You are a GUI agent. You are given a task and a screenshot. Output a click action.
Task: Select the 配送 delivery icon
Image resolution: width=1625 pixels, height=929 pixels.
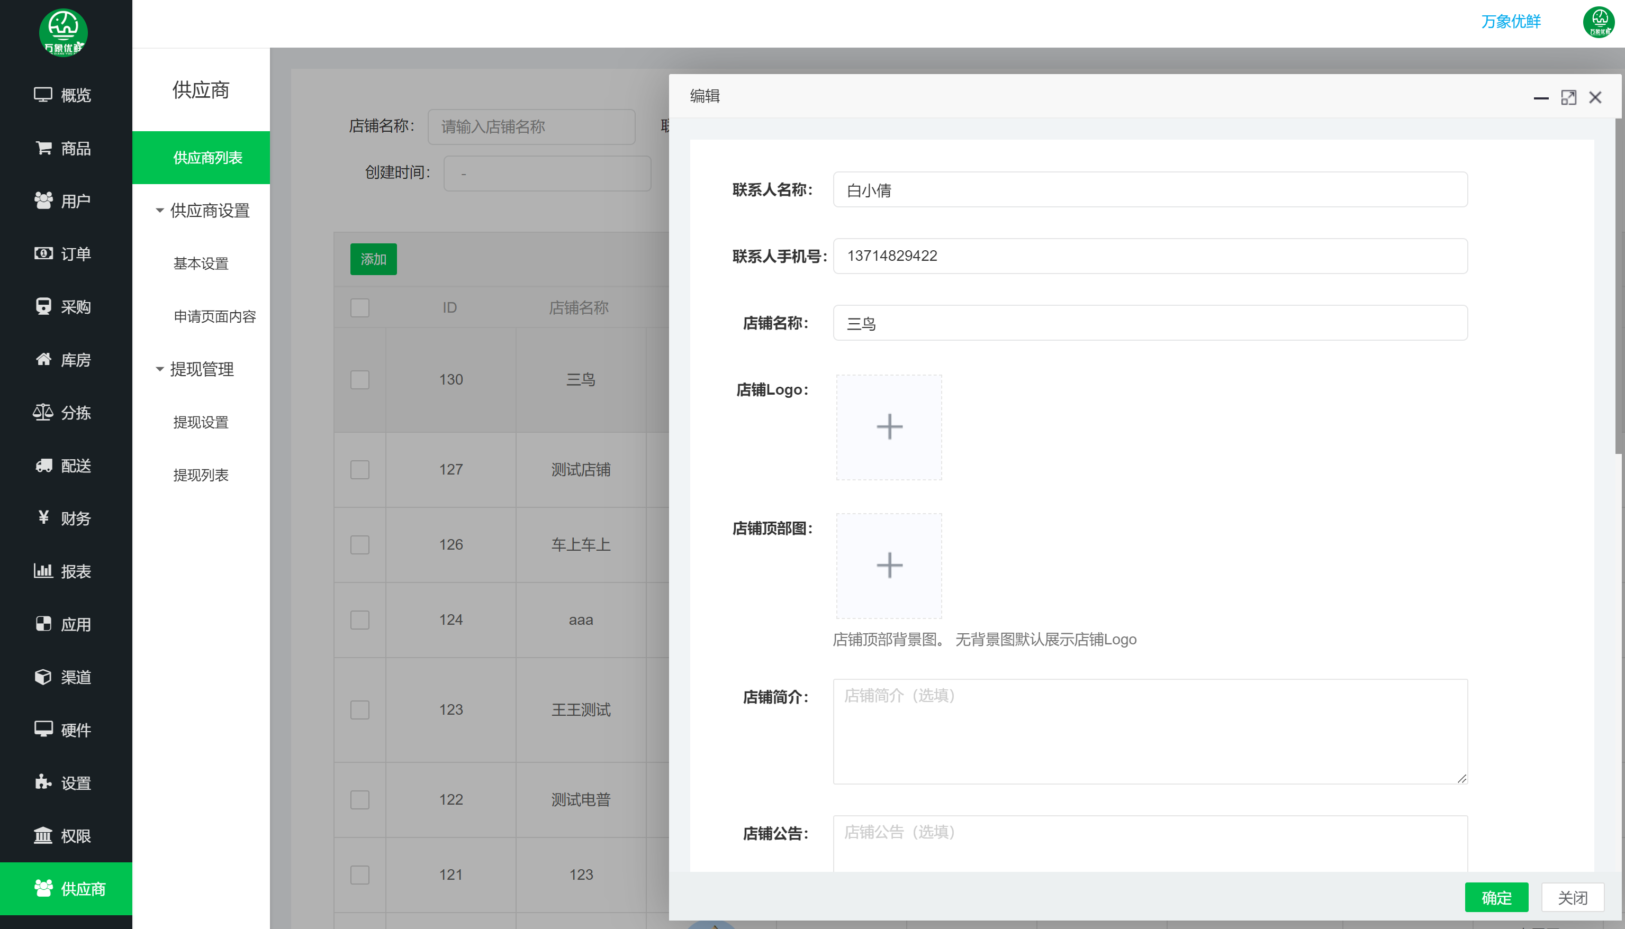[64, 465]
